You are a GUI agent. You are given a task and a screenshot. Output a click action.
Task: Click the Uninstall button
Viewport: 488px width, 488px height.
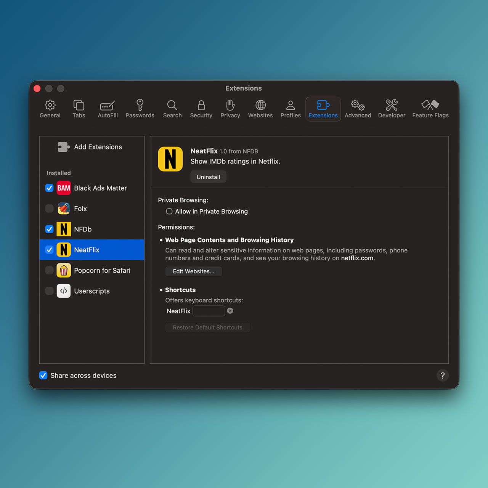click(x=208, y=177)
